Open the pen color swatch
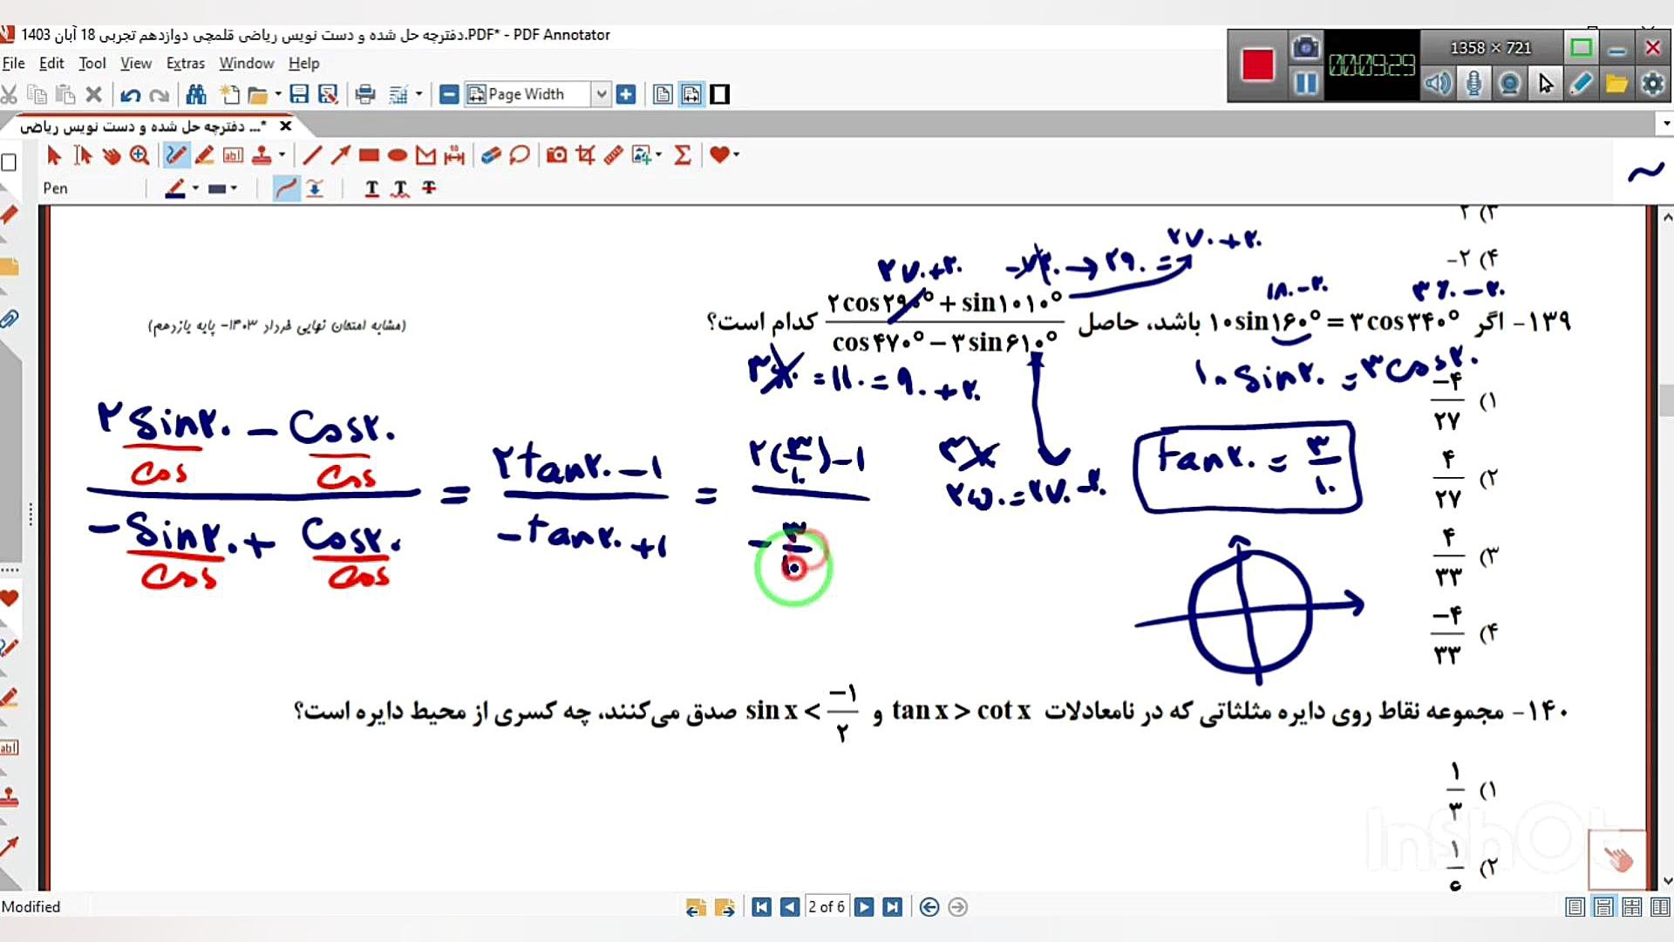The image size is (1674, 942). point(176,188)
